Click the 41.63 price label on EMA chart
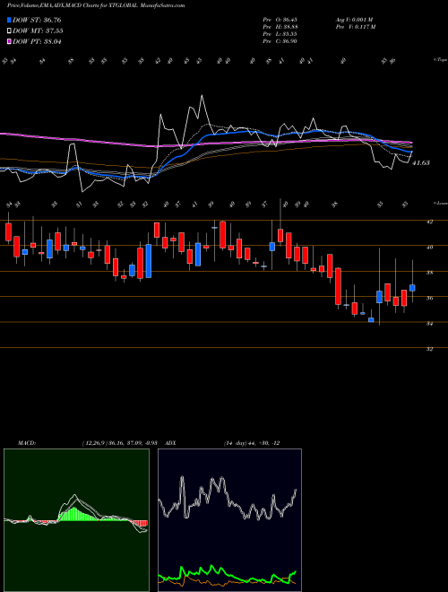This screenshot has width=448, height=592. (421, 163)
